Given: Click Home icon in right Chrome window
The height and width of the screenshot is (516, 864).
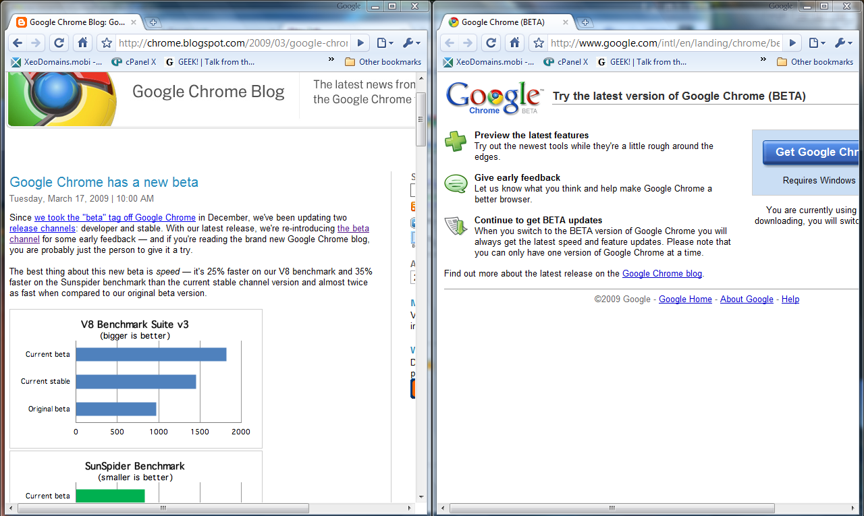Looking at the screenshot, I should pos(514,43).
